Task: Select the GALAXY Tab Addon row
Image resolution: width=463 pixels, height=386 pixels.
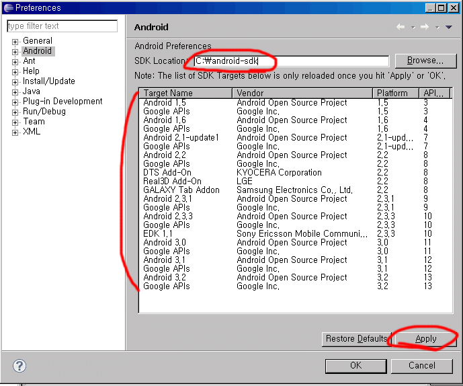Action: 295,190
